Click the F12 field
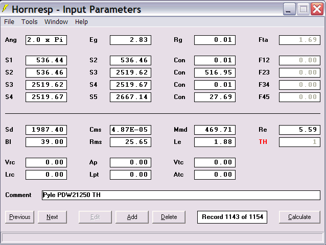The height and width of the screenshot is (245, 326). point(299,60)
